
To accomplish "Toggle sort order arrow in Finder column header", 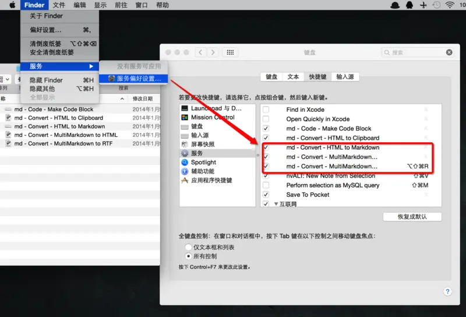I will click(122, 98).
